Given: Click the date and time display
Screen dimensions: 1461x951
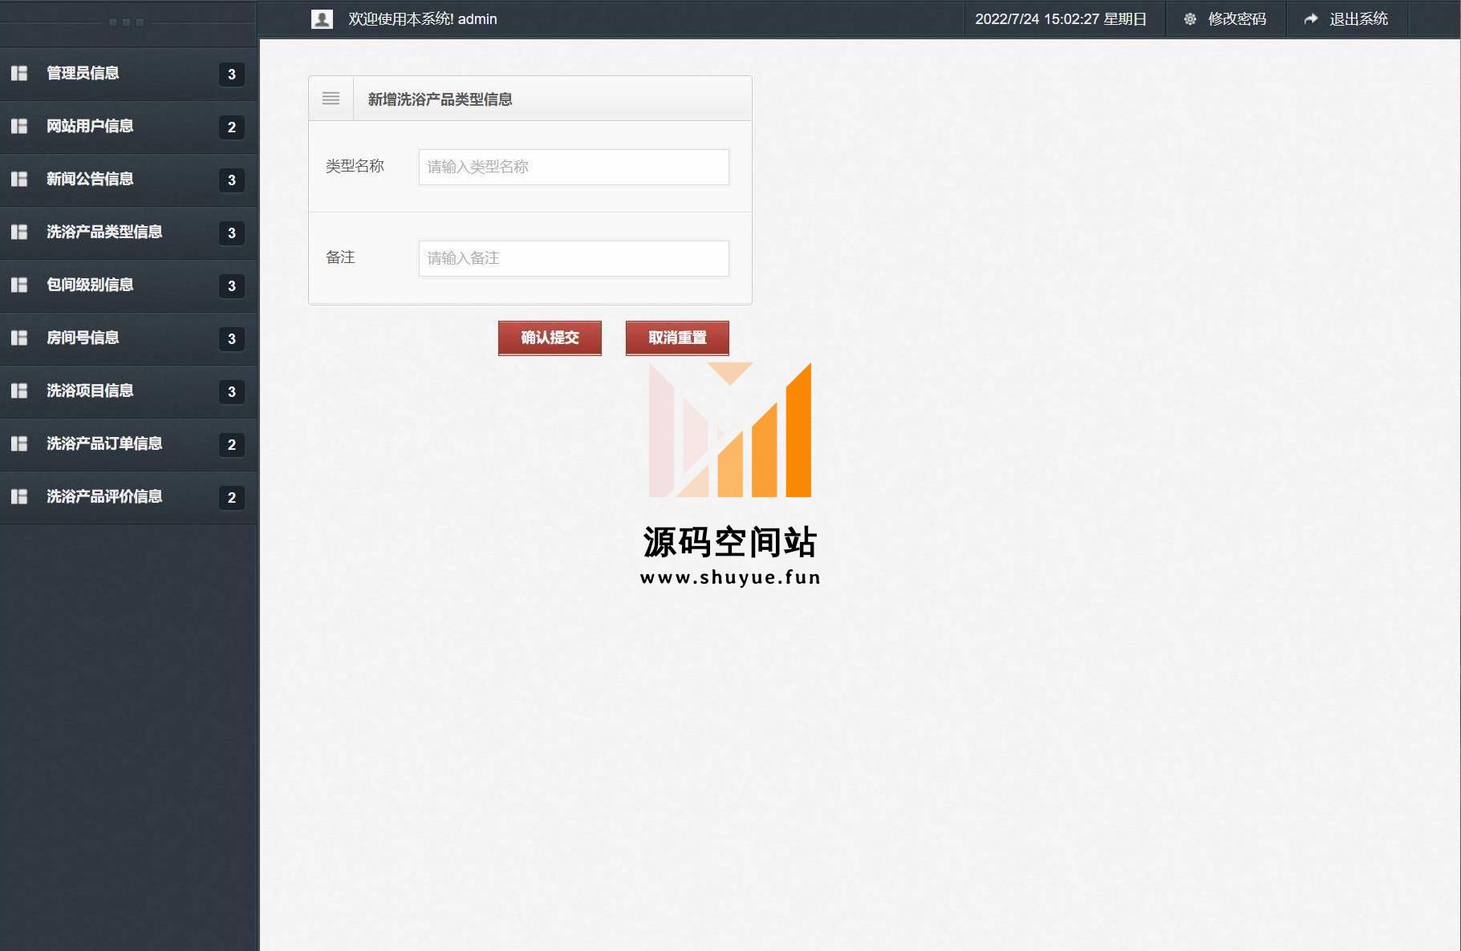Looking at the screenshot, I should pyautogui.click(x=1061, y=19).
